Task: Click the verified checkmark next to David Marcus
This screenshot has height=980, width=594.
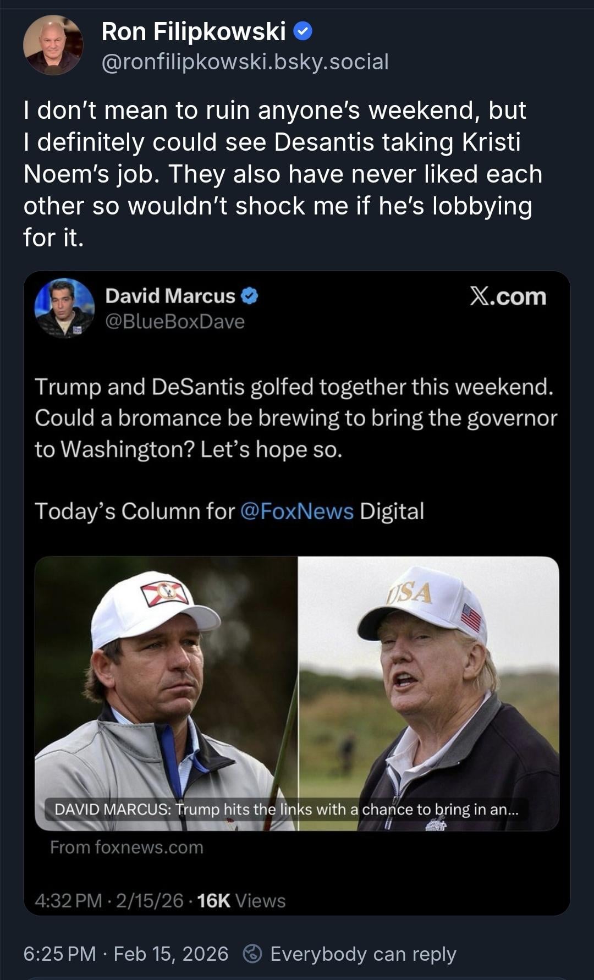Action: pos(250,296)
